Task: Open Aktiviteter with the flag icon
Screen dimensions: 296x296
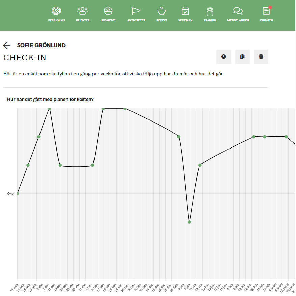Action: [136, 14]
